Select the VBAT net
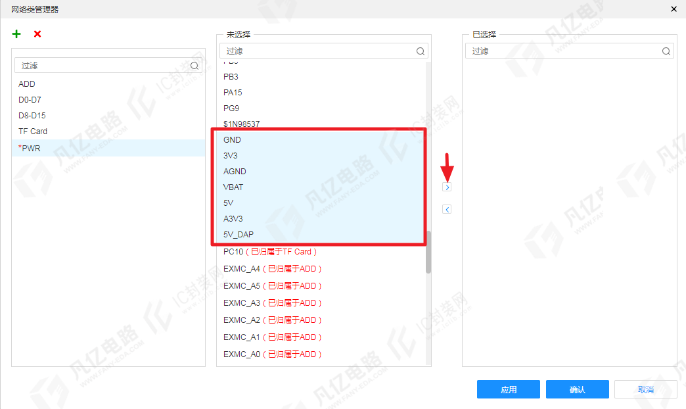The image size is (686, 409). pyautogui.click(x=321, y=187)
